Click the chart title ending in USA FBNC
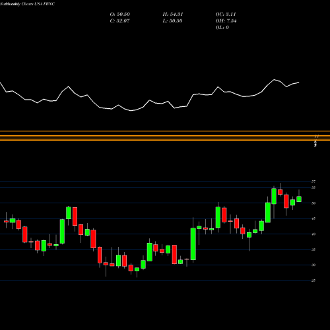The height and width of the screenshot is (330, 330). pos(28,4)
